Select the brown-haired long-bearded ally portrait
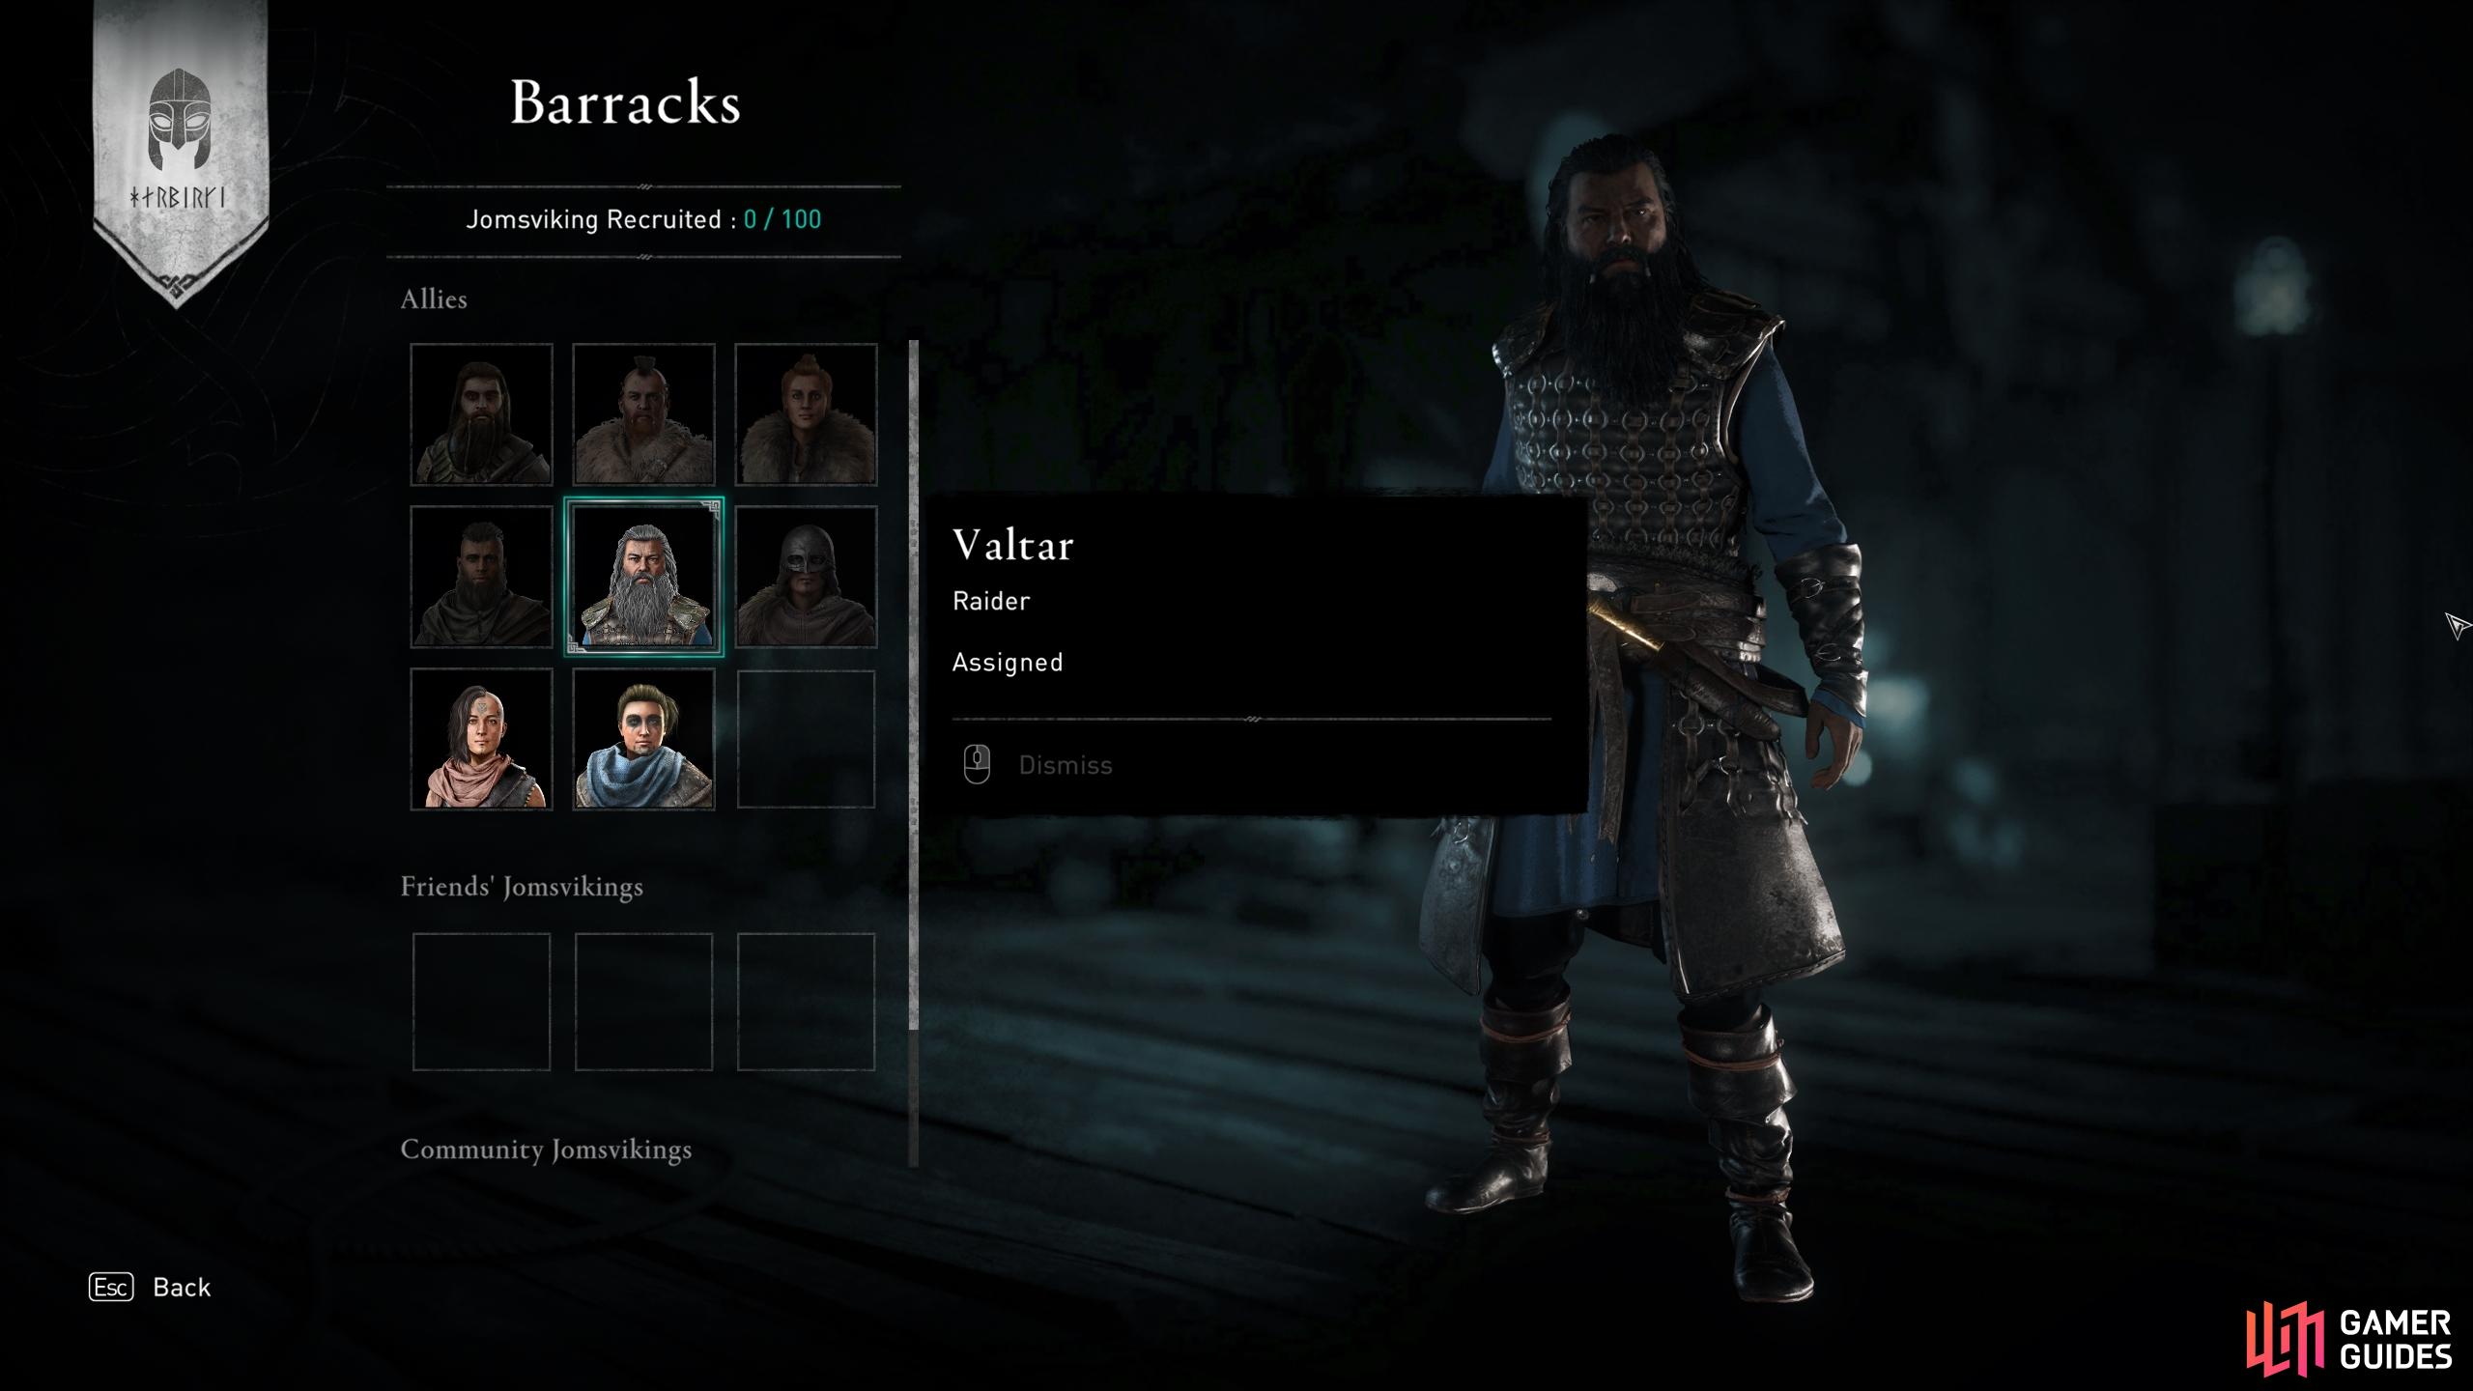Image resolution: width=2473 pixels, height=1391 pixels. tap(481, 414)
